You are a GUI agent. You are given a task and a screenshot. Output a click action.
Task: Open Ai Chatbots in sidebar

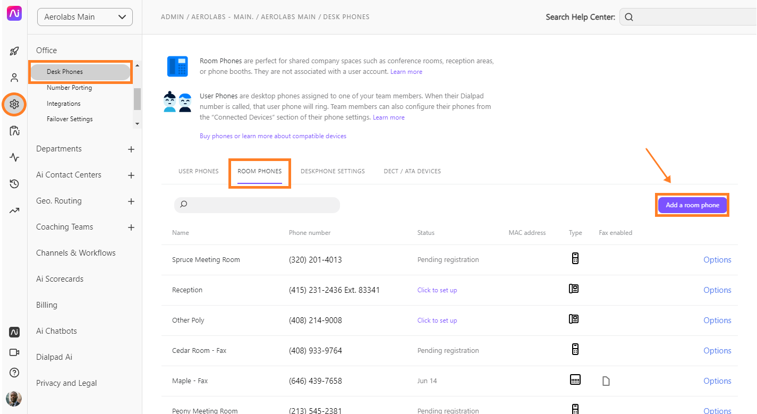[x=56, y=331]
